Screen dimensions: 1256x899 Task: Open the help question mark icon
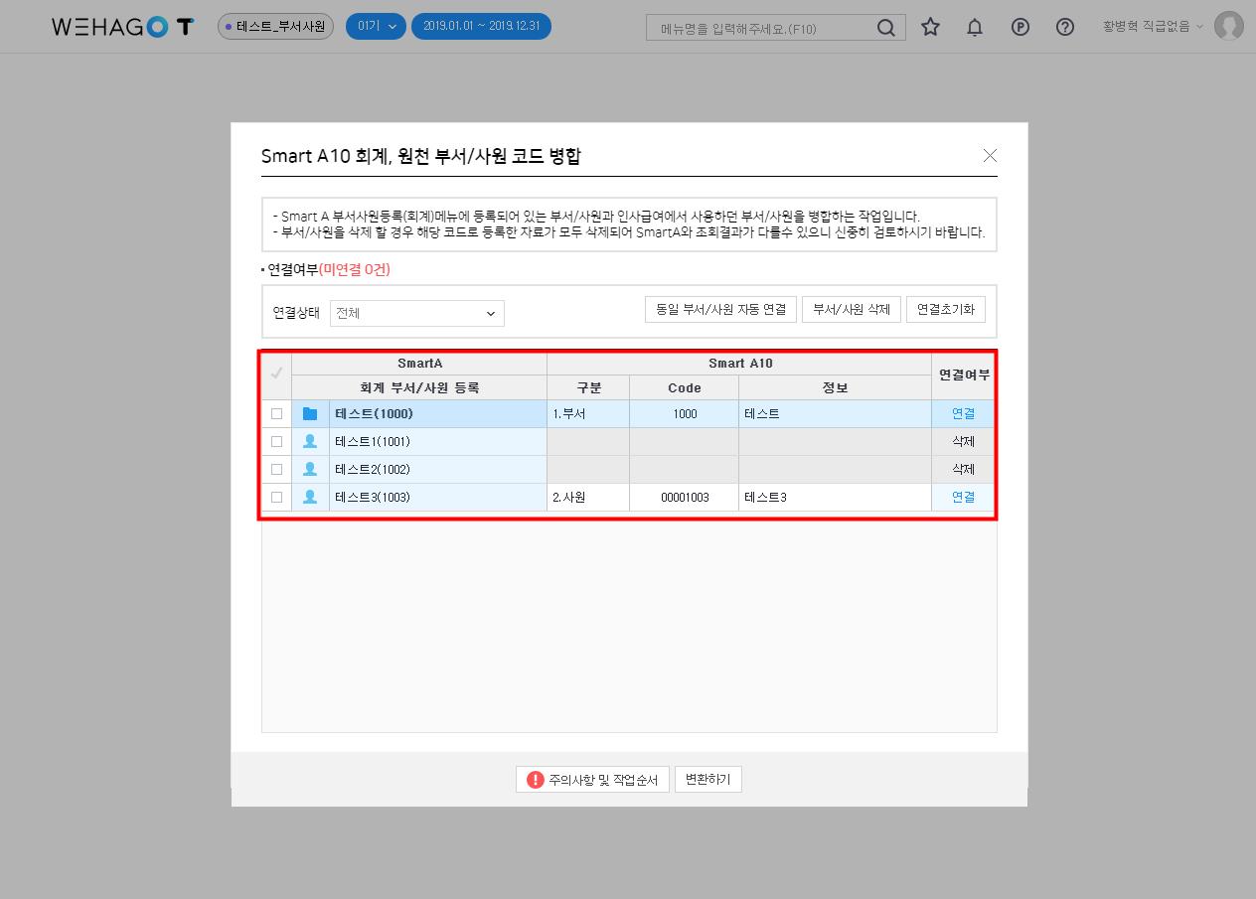coord(1065,27)
